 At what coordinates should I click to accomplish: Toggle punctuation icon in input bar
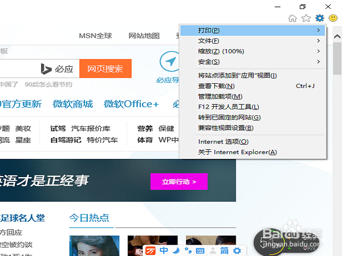click(x=188, y=251)
